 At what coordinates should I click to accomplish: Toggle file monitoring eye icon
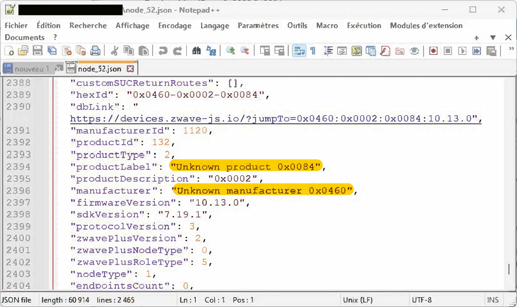tap(414, 51)
